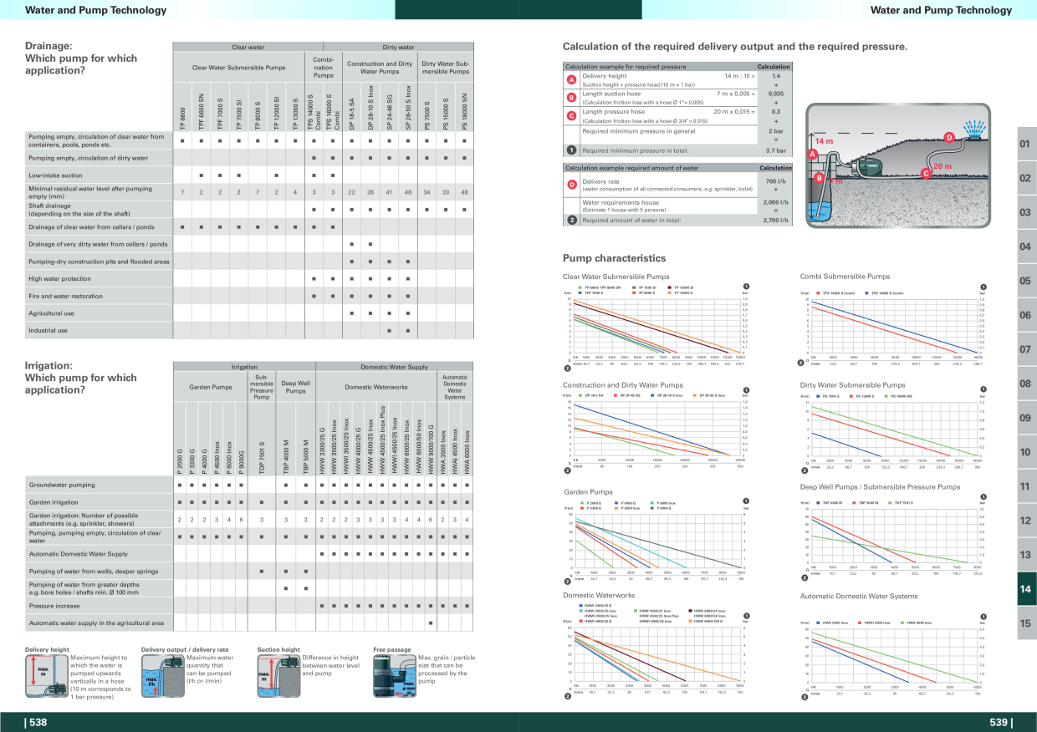
Task: Click the 'Drainage: Which pump' heading
Action: pyautogui.click(x=81, y=58)
